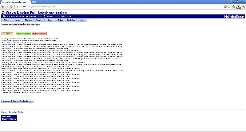The width and height of the screenshot is (246, 132).
Task: Open the red-labeled extension icon
Action: (239, 7)
